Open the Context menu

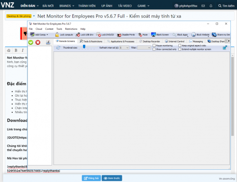(49, 29)
